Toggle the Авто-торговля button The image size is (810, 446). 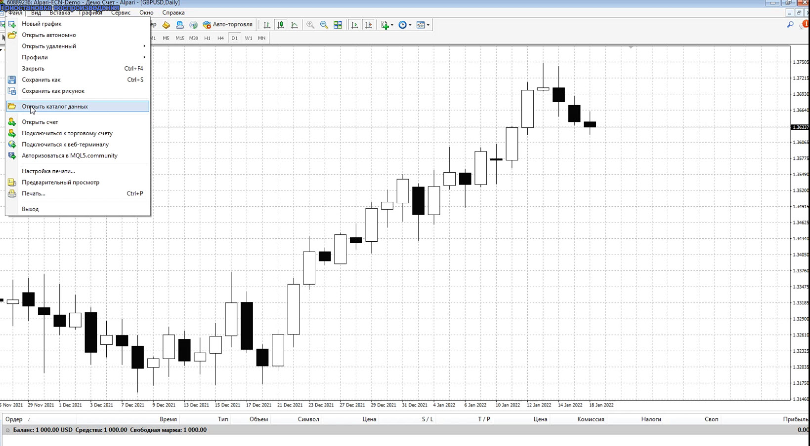[x=228, y=25]
